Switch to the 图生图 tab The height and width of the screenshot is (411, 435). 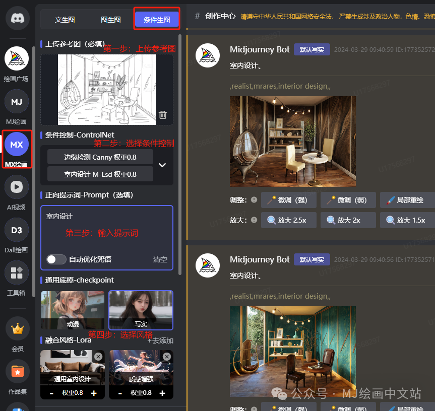click(111, 17)
